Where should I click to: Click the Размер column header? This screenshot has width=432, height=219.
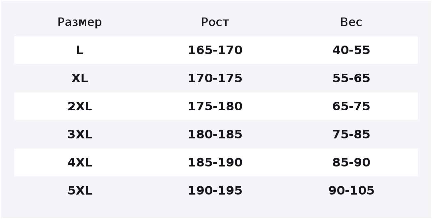[80, 22]
